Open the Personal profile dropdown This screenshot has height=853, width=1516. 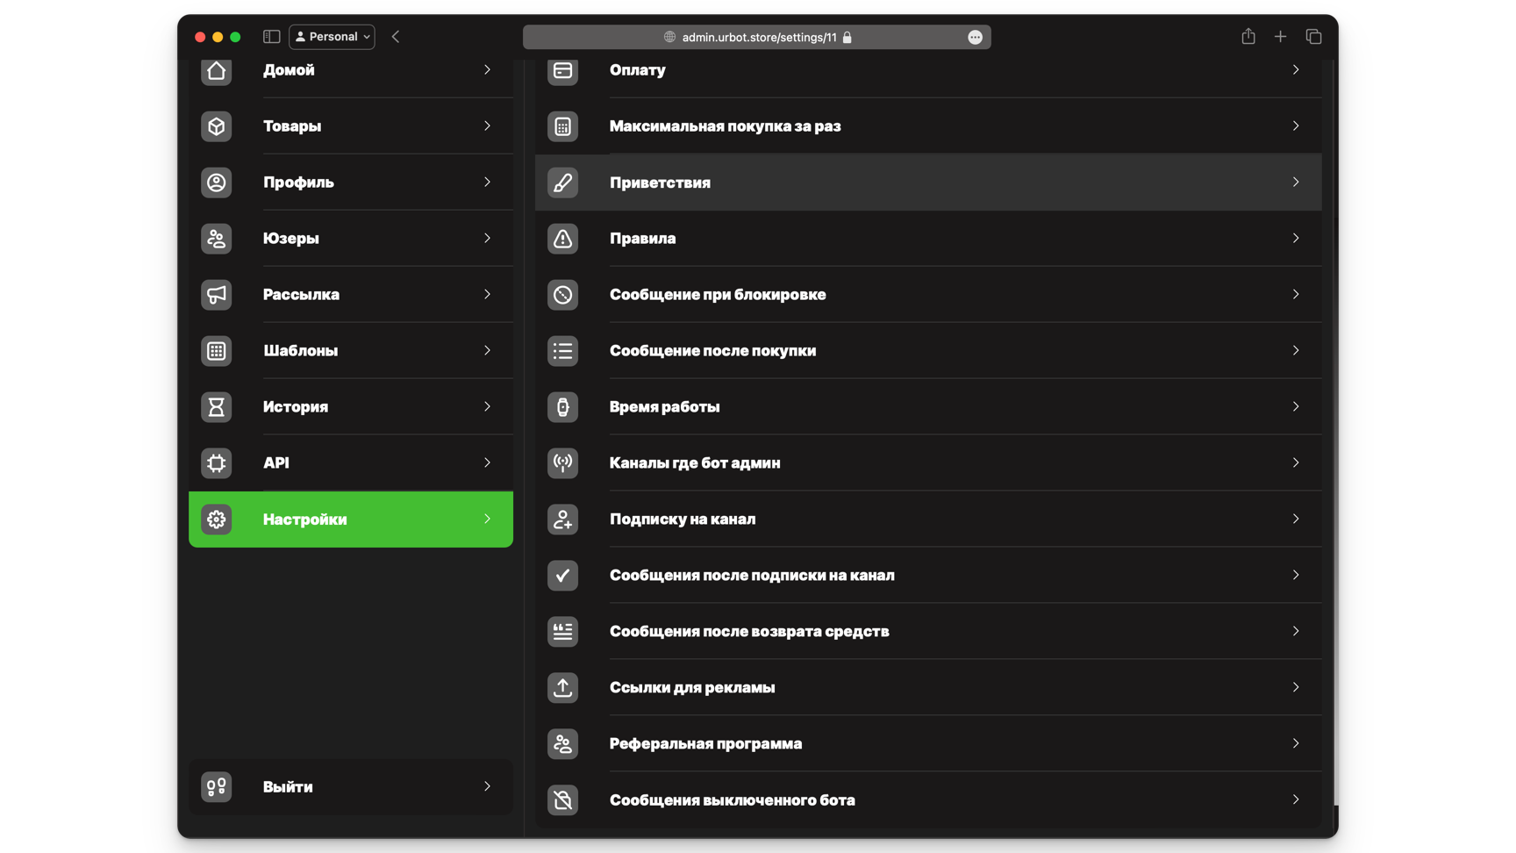point(332,36)
